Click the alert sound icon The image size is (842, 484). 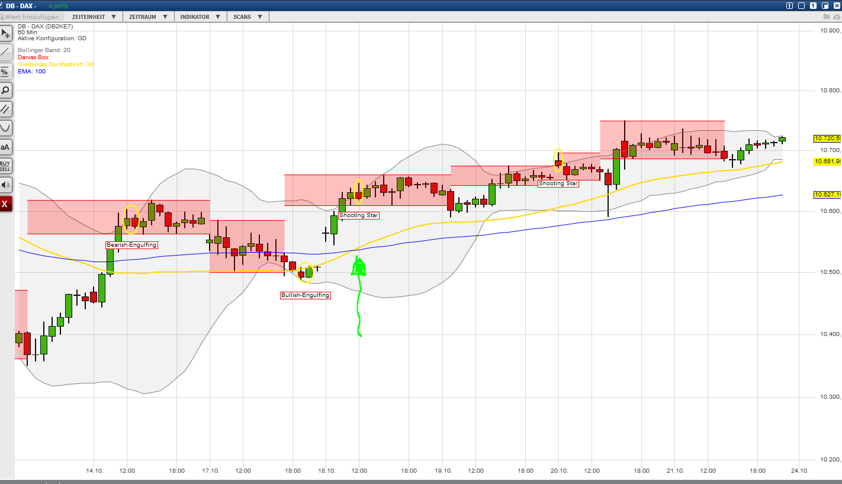pyautogui.click(x=6, y=185)
